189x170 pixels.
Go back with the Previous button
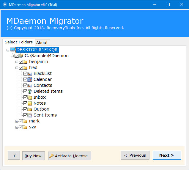(135, 155)
